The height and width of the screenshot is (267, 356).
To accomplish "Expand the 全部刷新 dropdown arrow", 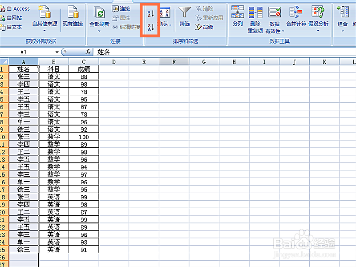I will pyautogui.click(x=99, y=31).
